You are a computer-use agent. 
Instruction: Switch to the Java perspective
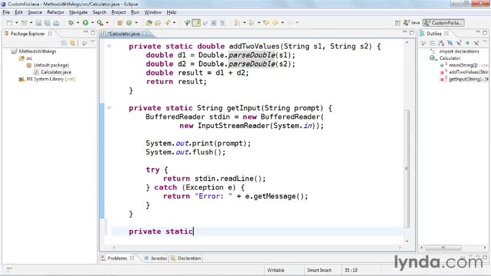coord(412,23)
